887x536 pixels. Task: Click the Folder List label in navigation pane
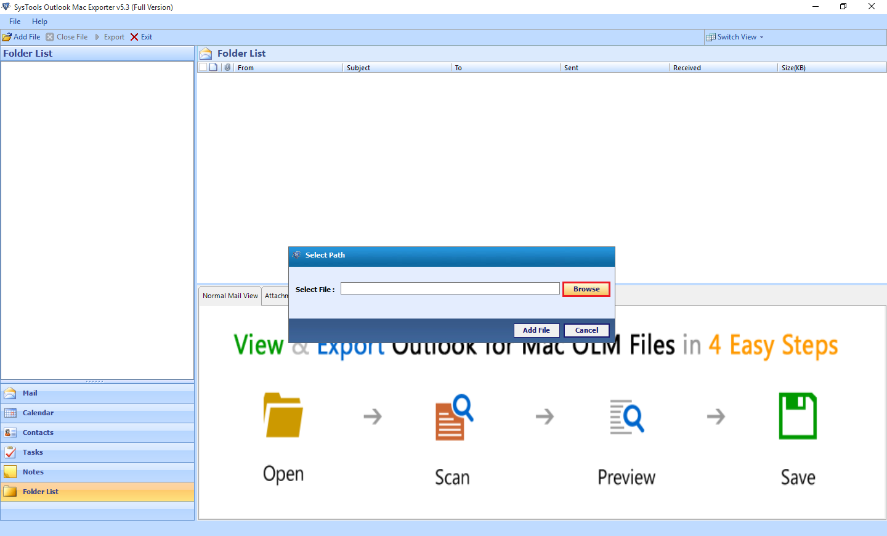41,492
